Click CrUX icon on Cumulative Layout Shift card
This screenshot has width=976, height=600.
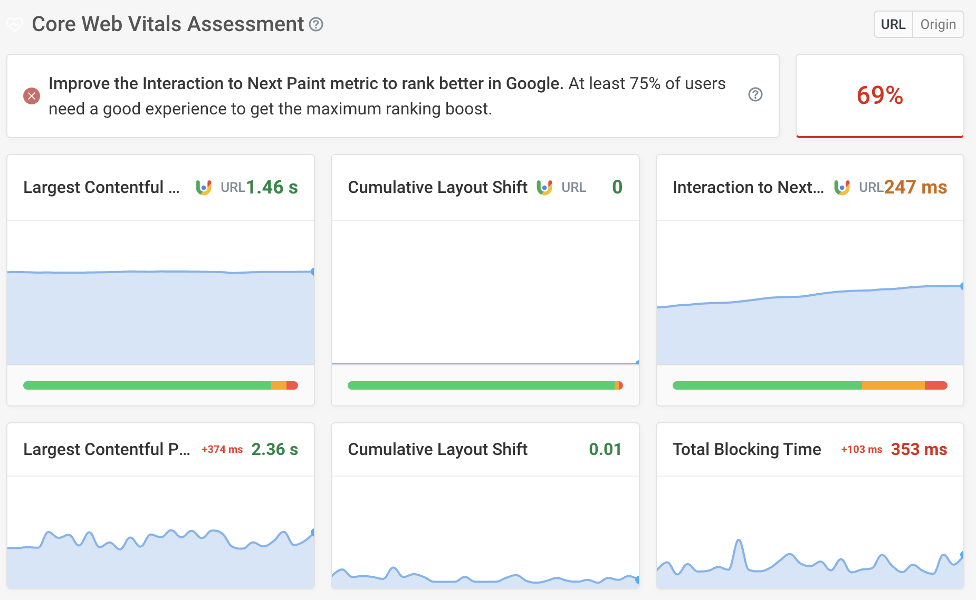(544, 187)
